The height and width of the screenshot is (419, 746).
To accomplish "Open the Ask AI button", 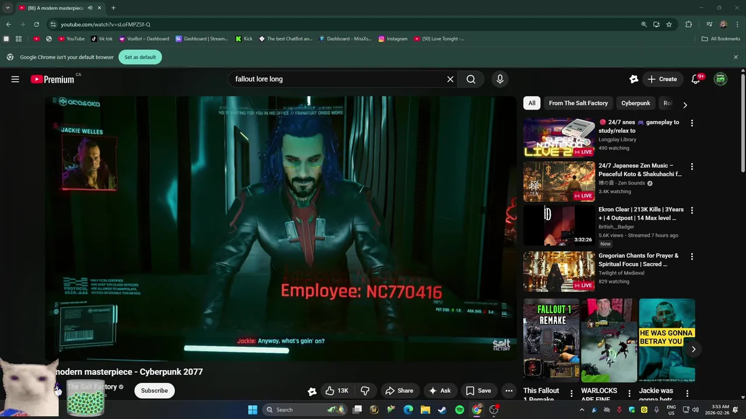I will coord(439,390).
